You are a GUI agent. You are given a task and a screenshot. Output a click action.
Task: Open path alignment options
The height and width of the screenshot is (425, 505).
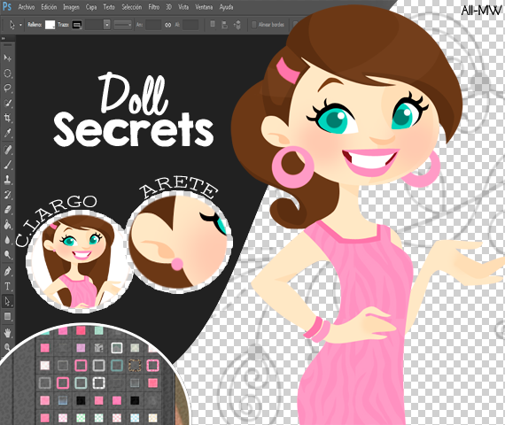[x=225, y=25]
